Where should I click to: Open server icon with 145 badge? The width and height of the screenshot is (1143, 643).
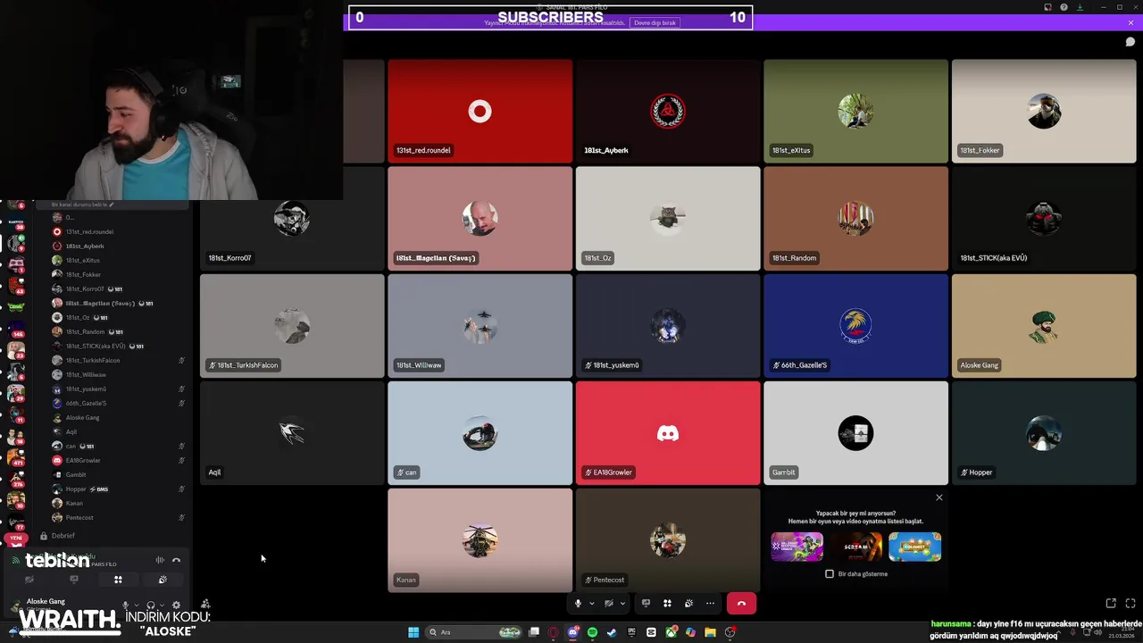click(x=15, y=328)
